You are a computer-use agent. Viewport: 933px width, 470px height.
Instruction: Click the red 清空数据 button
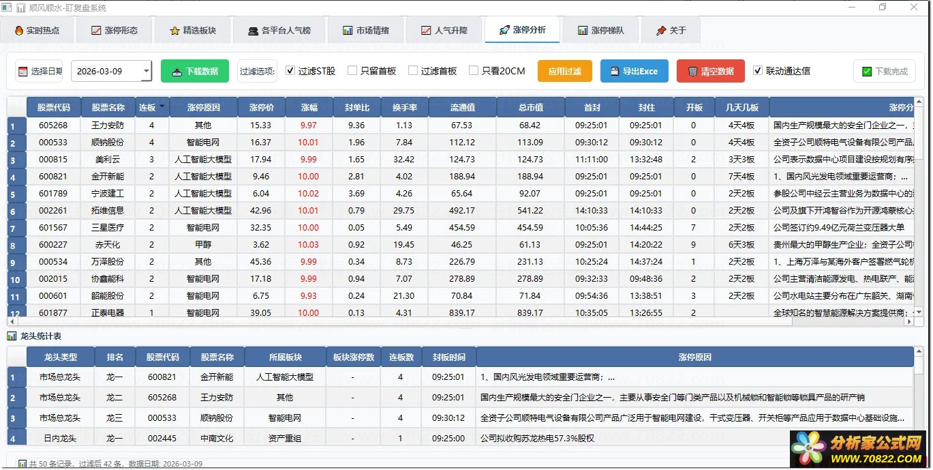point(710,72)
